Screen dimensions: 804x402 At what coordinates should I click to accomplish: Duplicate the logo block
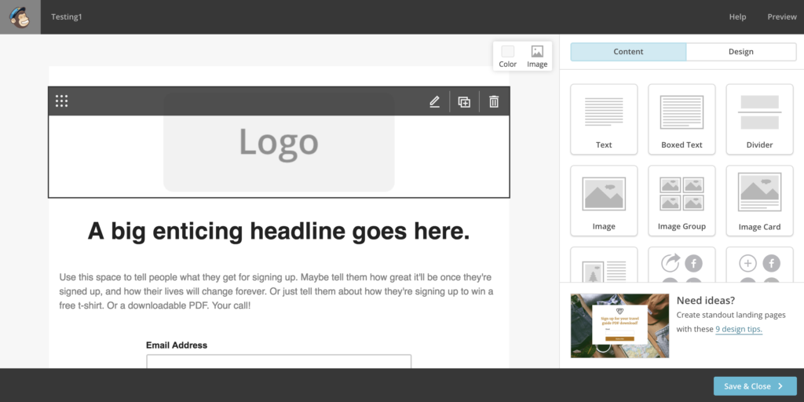(464, 101)
